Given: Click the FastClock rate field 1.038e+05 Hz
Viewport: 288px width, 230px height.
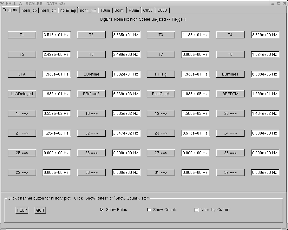Looking at the screenshot, I should [196, 94].
